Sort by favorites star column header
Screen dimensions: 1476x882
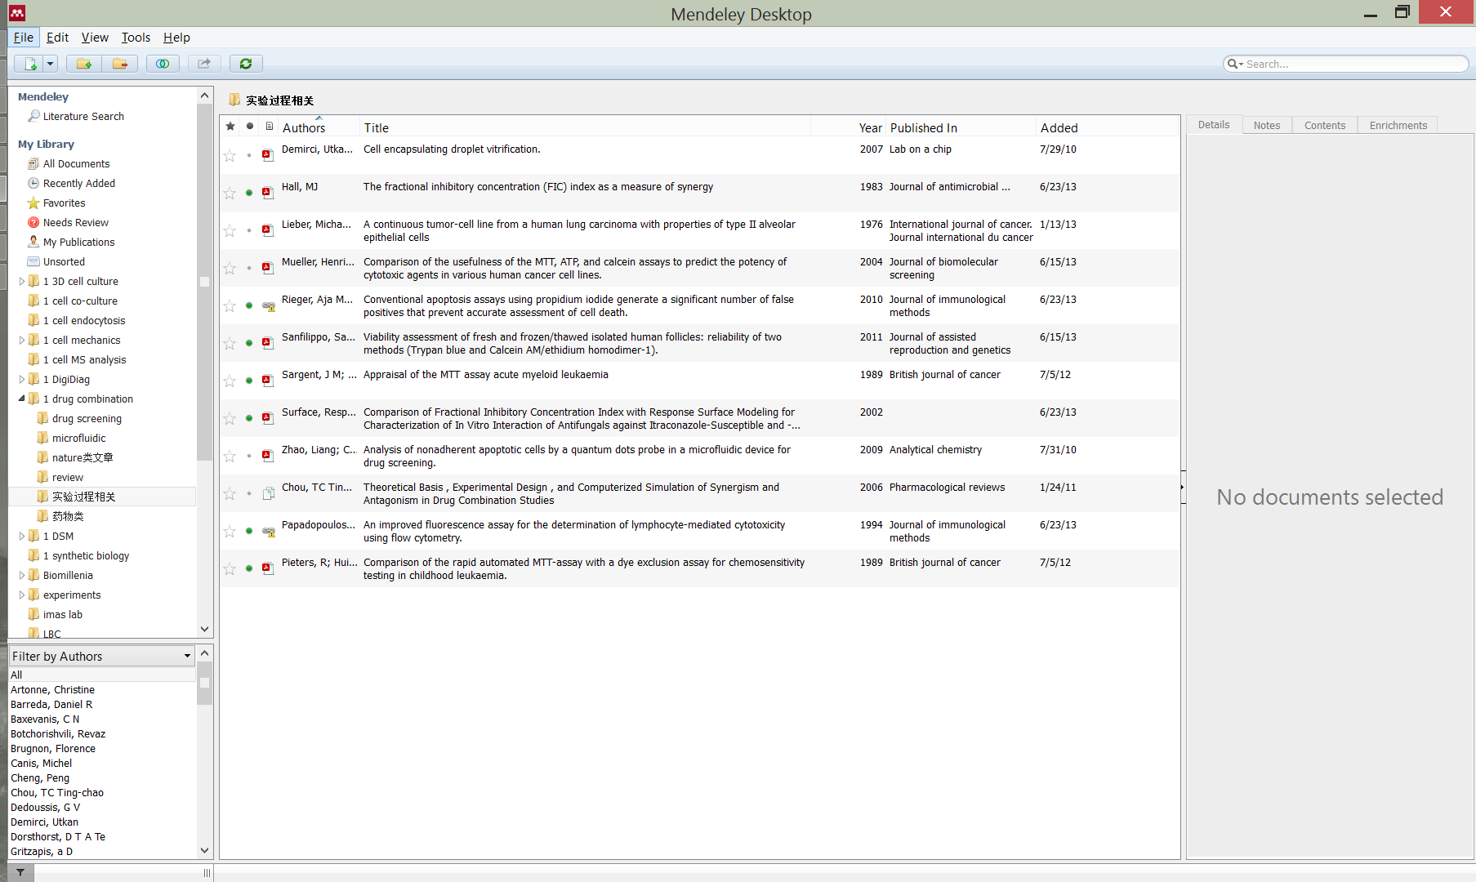click(230, 126)
